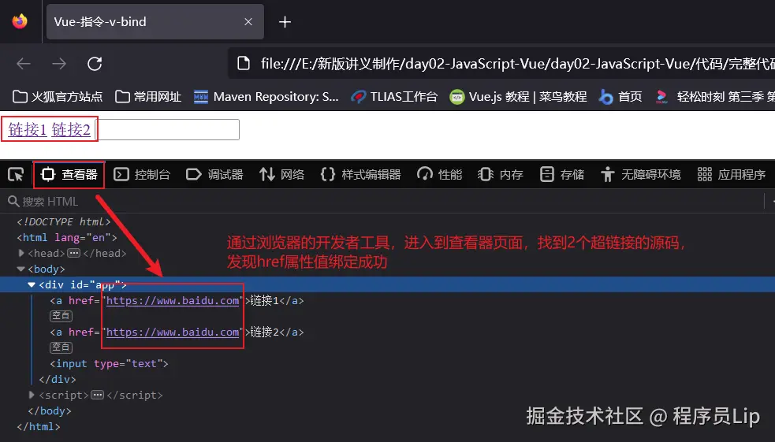775x442 pixels.
Task: Open TLIAS工作台 bookmark
Action: (394, 96)
